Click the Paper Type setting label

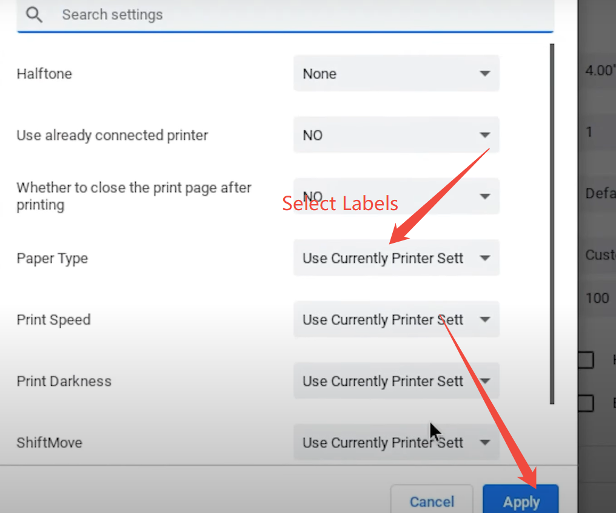pyautogui.click(x=52, y=259)
